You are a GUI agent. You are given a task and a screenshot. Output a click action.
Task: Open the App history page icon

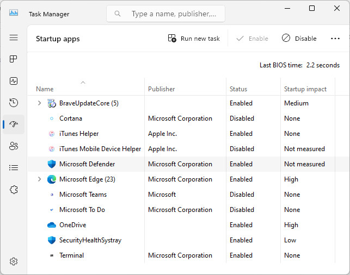(14, 103)
